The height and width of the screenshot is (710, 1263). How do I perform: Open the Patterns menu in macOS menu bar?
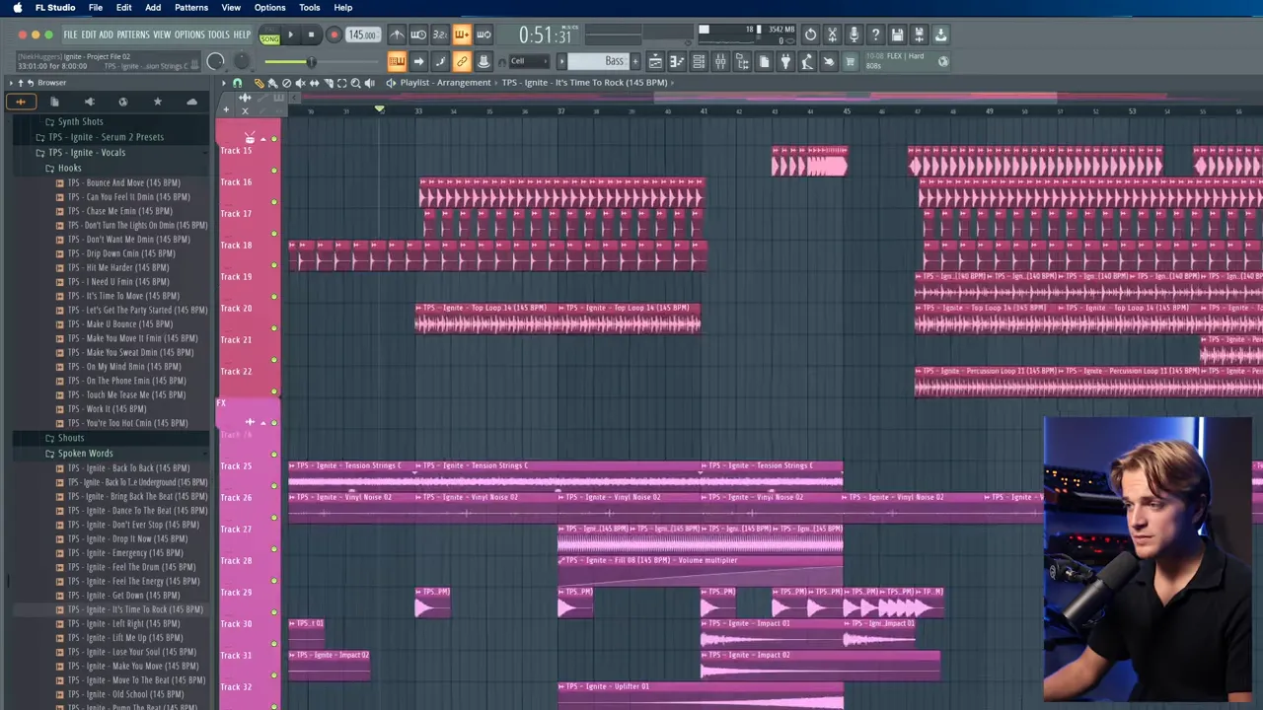[191, 7]
